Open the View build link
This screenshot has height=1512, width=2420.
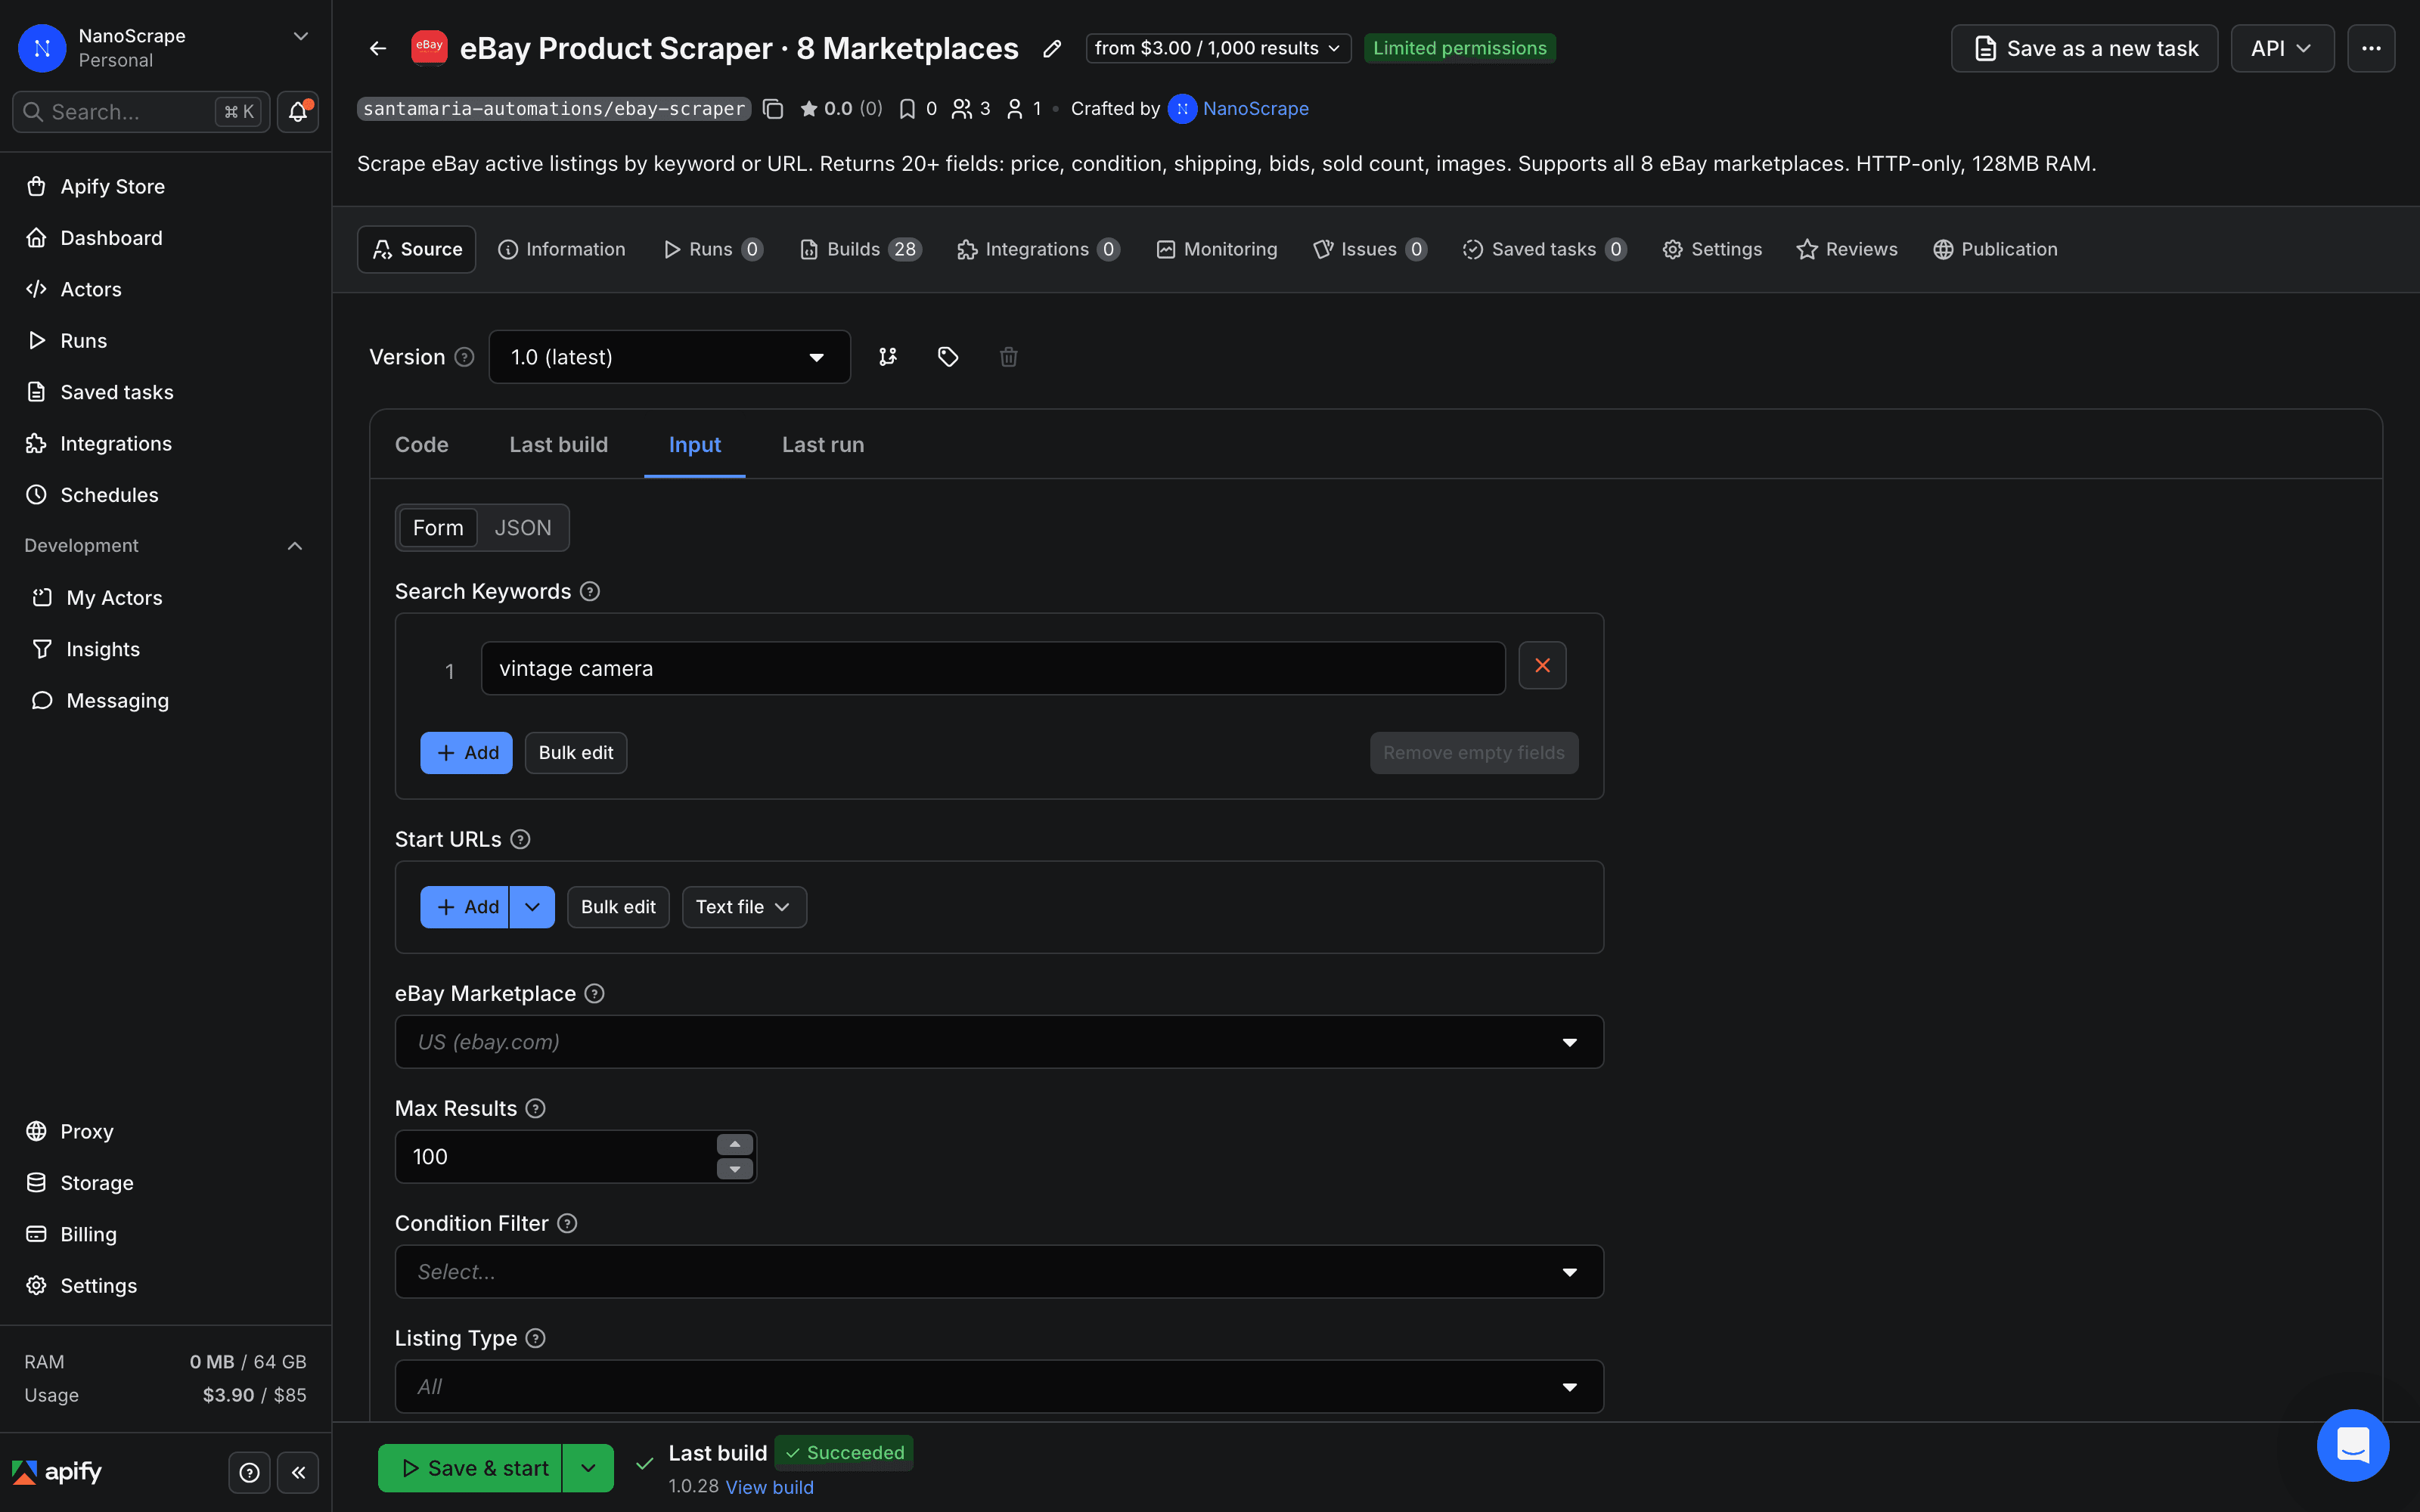point(769,1487)
